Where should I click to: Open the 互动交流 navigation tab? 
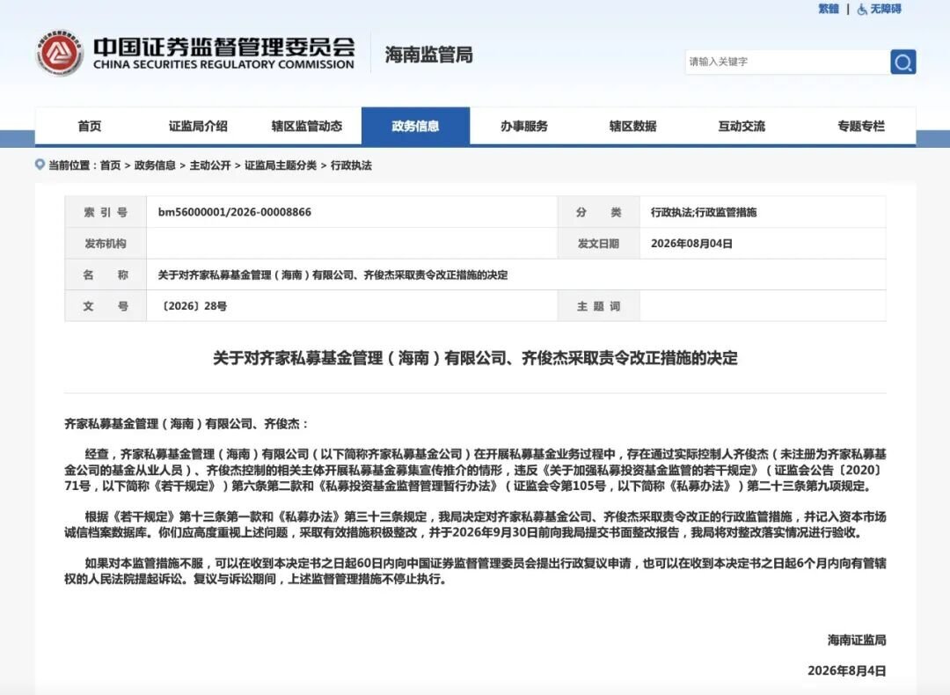[742, 126]
